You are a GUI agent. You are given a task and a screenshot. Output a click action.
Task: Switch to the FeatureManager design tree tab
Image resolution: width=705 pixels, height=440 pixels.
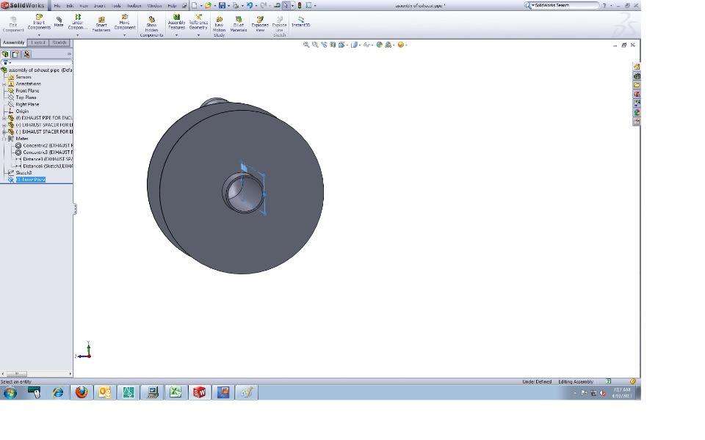click(5, 54)
